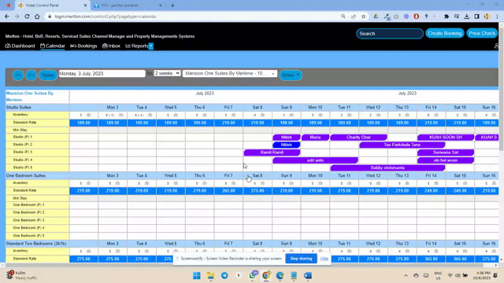Expand the 2 weeks duration dropdown
The height and width of the screenshot is (283, 504).
click(x=167, y=73)
